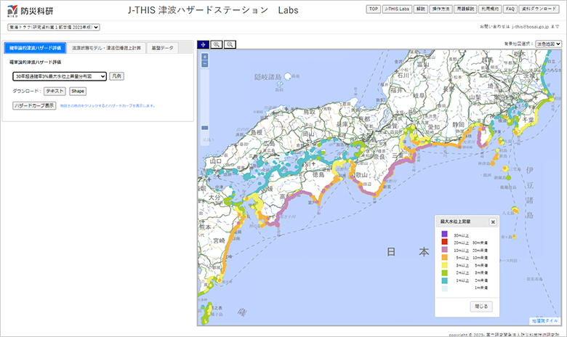This screenshot has height=337, width=567.
Task: Select the pan/move map tool
Action: pyautogui.click(x=203, y=44)
